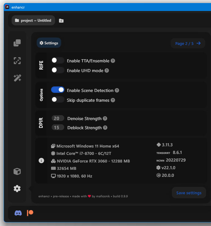Click the red heart in the footer
Screen dimensions: 211x226
89,196
